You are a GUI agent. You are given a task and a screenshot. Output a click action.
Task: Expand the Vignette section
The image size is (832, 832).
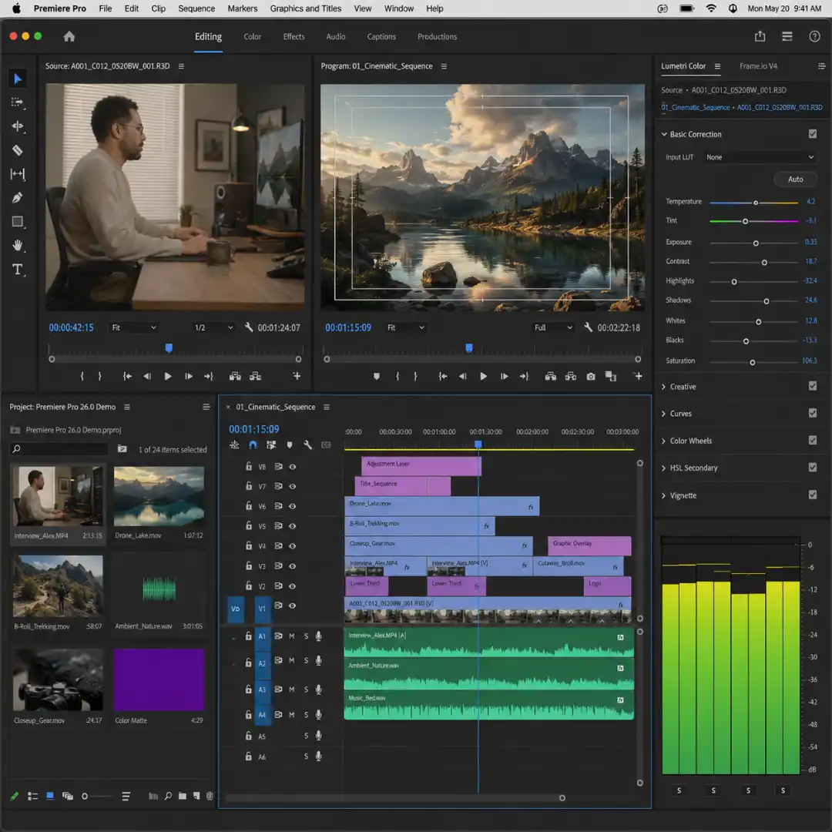tap(664, 495)
